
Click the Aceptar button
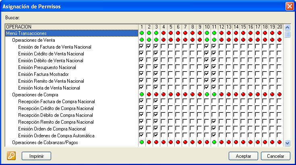(x=243, y=156)
